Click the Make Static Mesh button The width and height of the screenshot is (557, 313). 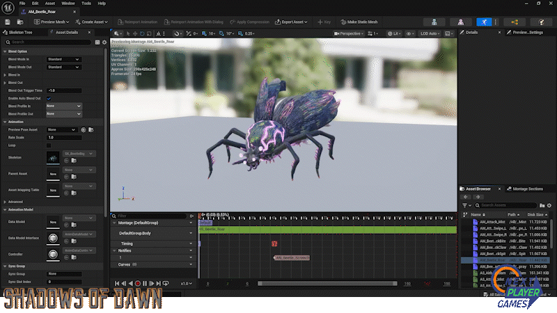point(359,22)
